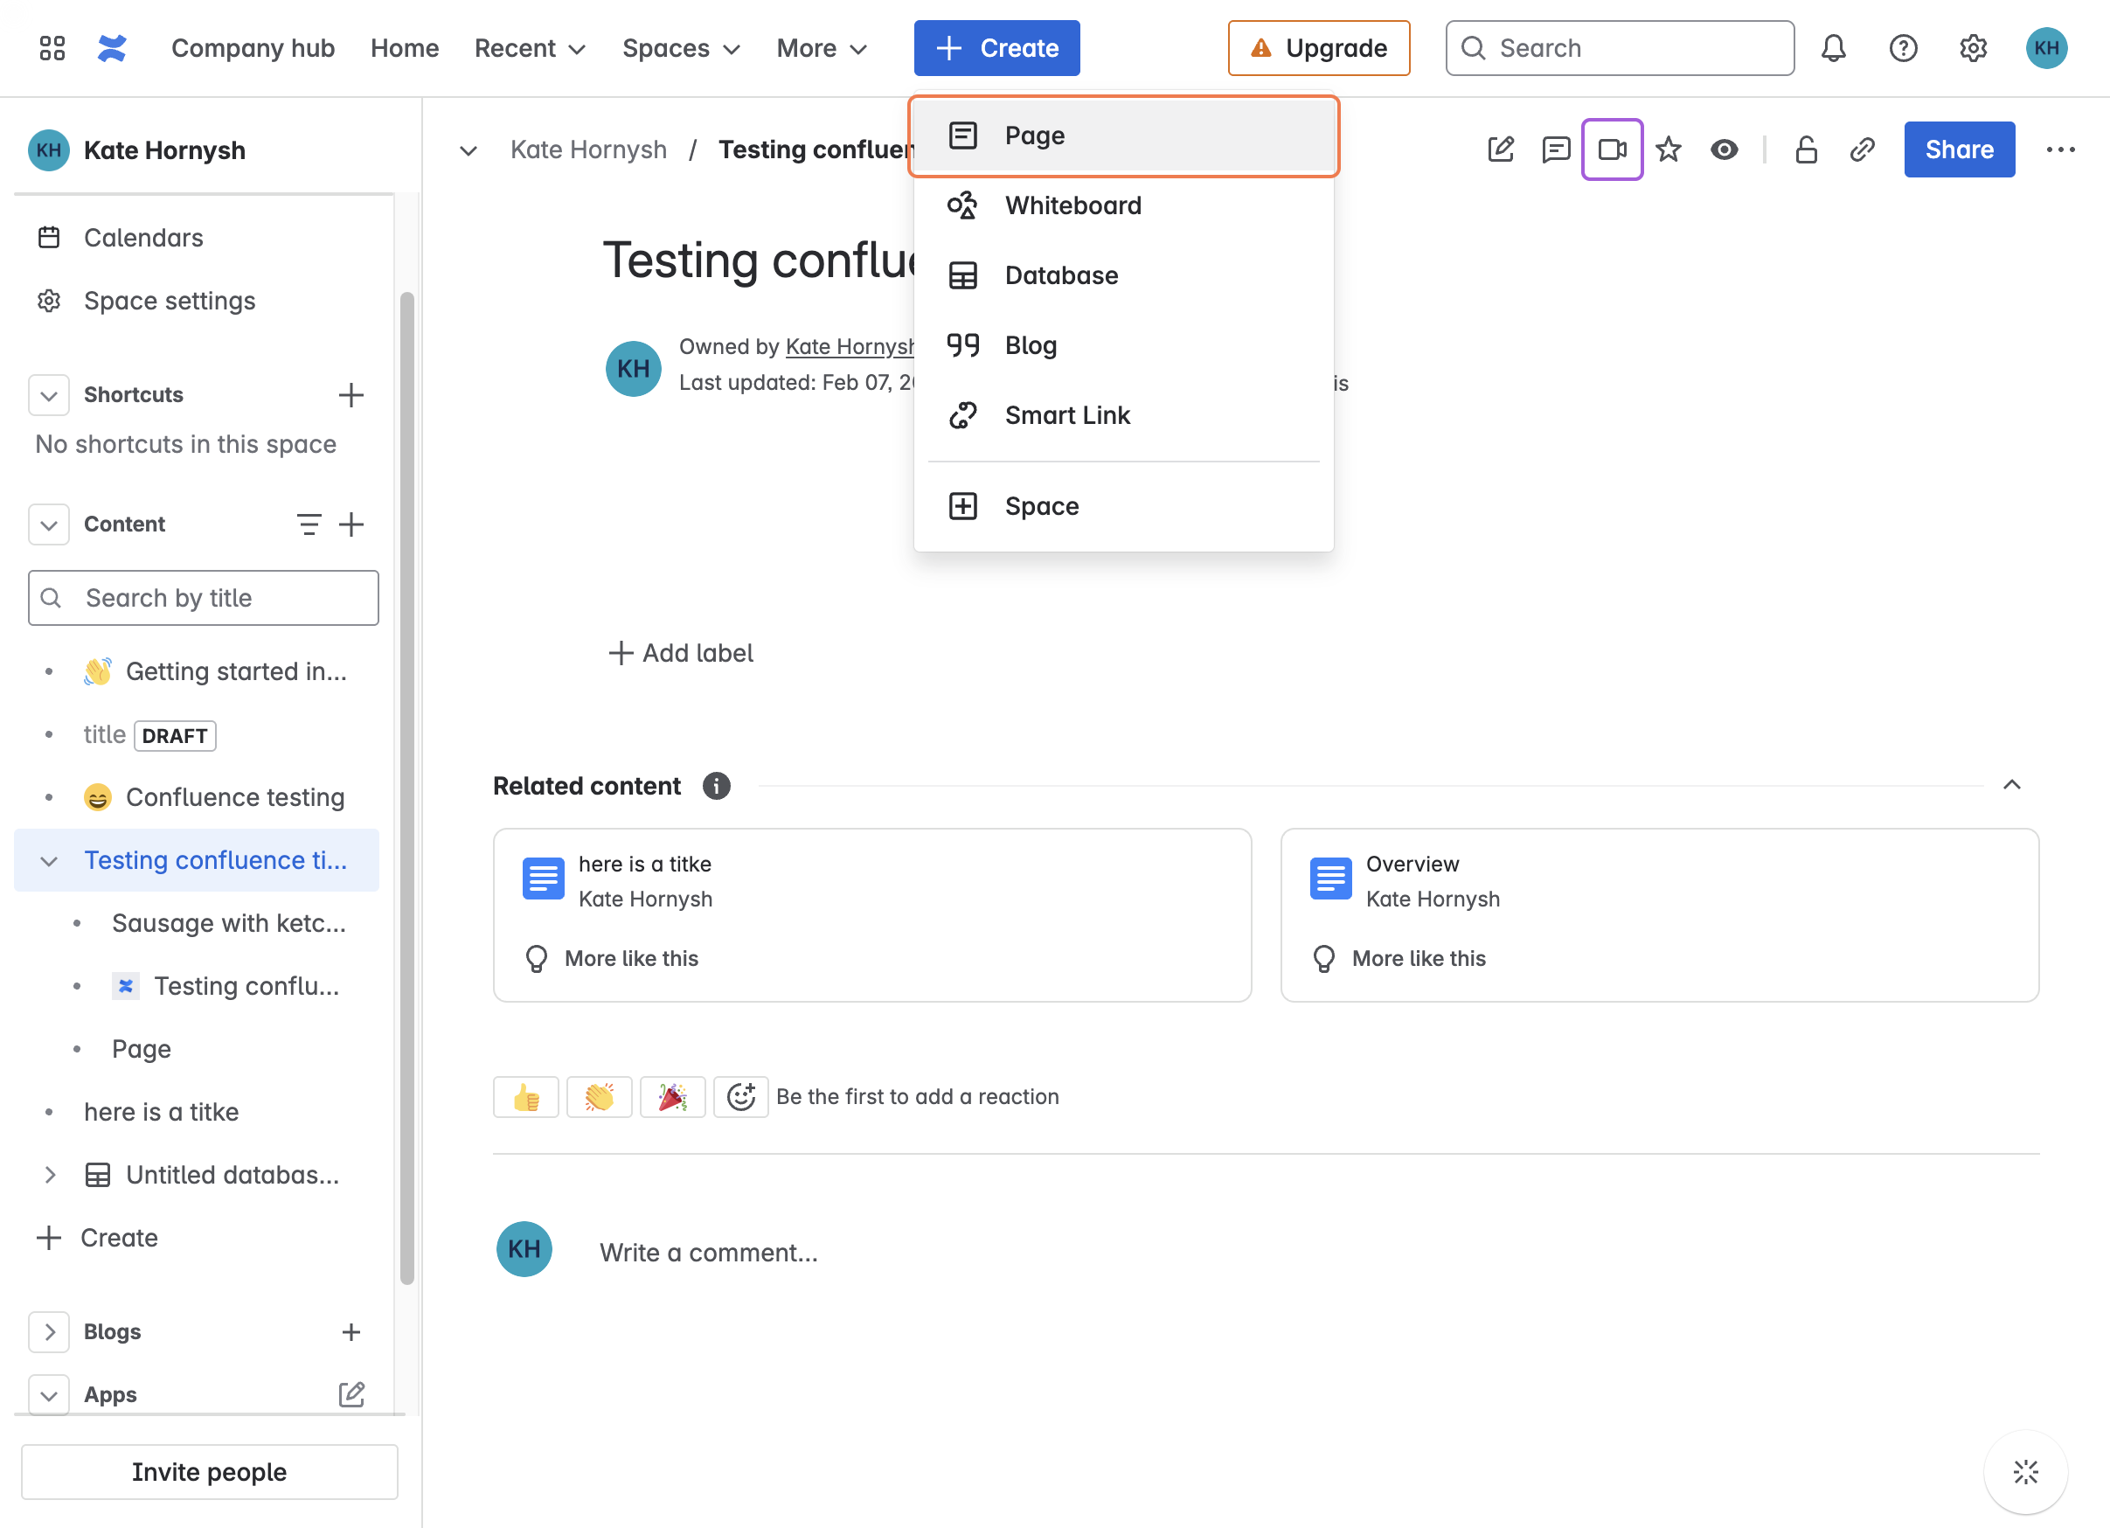Image resolution: width=2110 pixels, height=1528 pixels.
Task: Click the edit page pencil icon
Action: pyautogui.click(x=1501, y=149)
